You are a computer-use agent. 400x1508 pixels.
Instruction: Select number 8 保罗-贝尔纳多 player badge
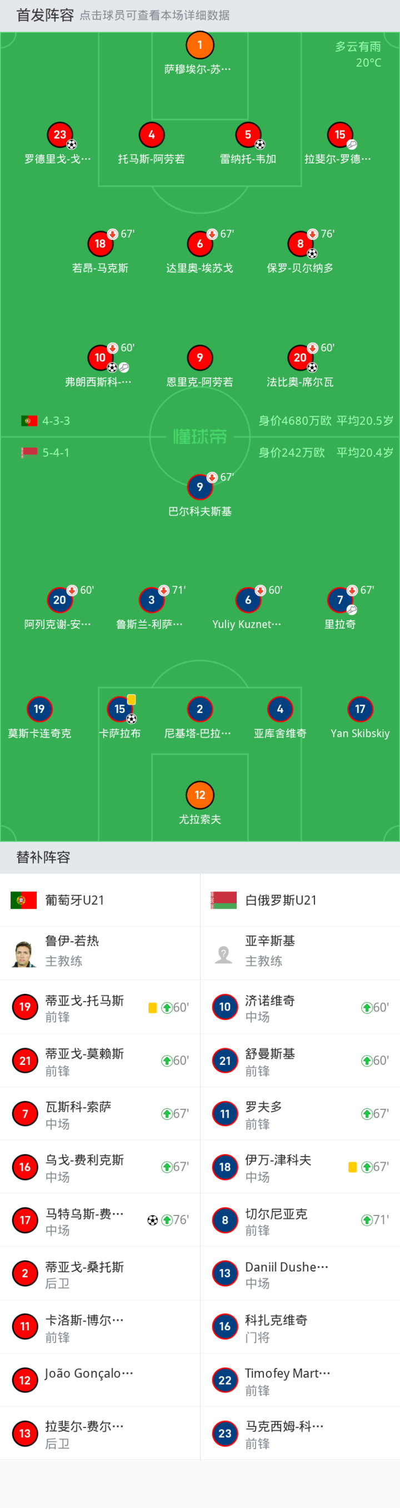point(300,244)
